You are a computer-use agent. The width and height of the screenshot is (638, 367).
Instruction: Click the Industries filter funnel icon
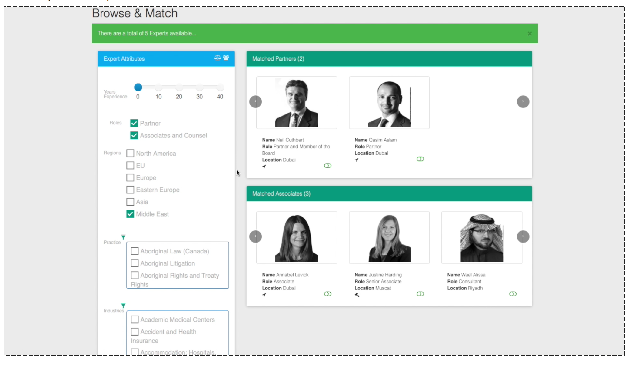(x=123, y=305)
